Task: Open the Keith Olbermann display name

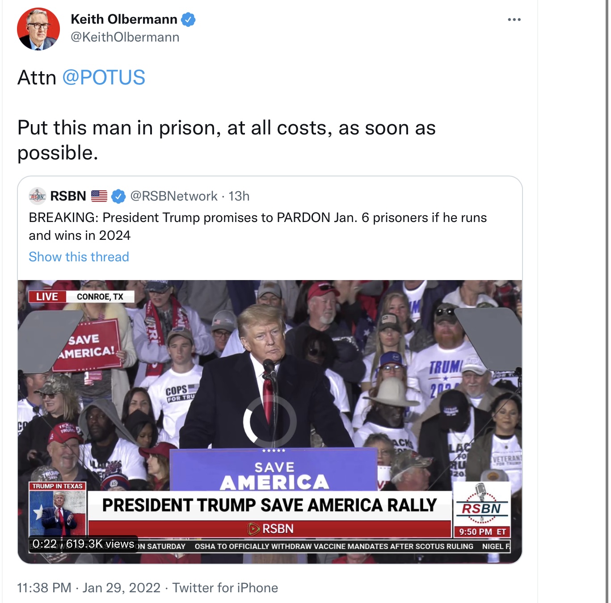Action: point(124,19)
